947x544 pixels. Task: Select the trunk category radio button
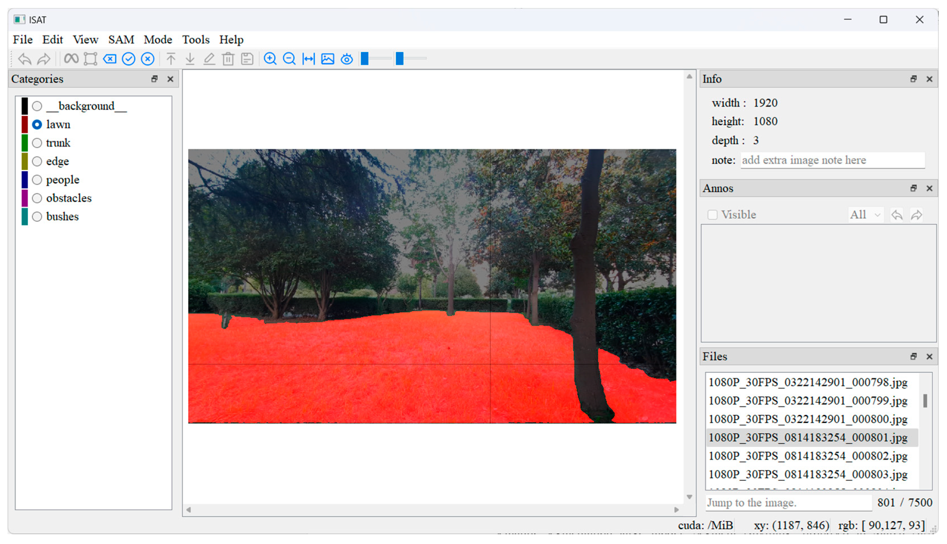click(37, 143)
